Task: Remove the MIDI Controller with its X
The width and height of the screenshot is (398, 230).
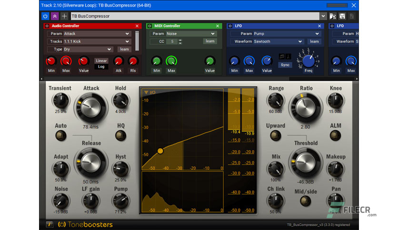Action: (x=218, y=26)
